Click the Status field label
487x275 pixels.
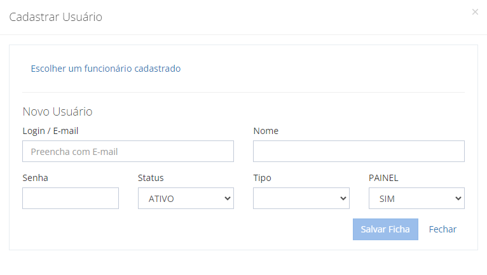click(151, 178)
